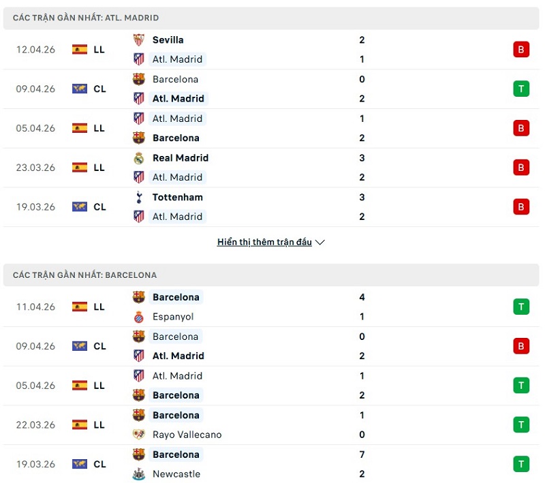Click the Spanish flag LL icon on 12.04.26 row

point(78,50)
